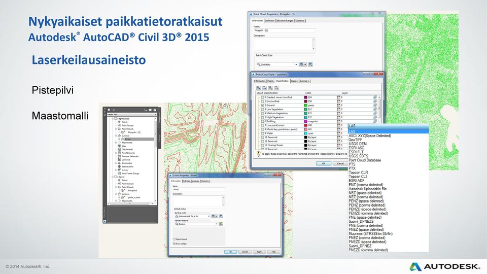Click Cancel in Surface Properties dialog

pos(245,252)
